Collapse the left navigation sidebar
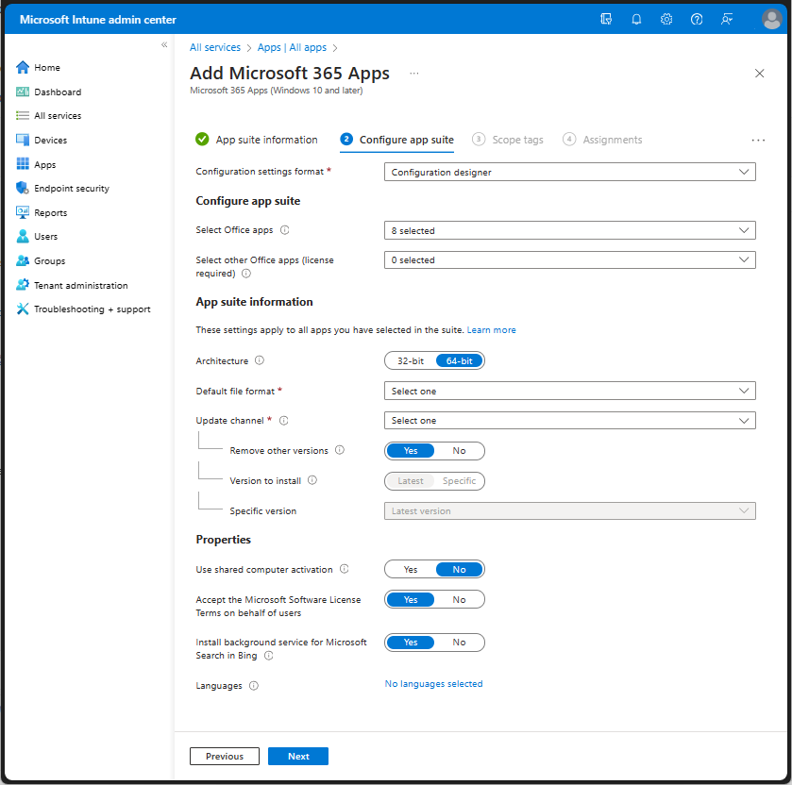792x785 pixels. click(x=164, y=45)
